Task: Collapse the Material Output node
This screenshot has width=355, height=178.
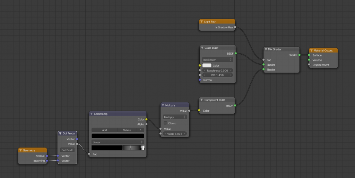Action: tap(312, 50)
